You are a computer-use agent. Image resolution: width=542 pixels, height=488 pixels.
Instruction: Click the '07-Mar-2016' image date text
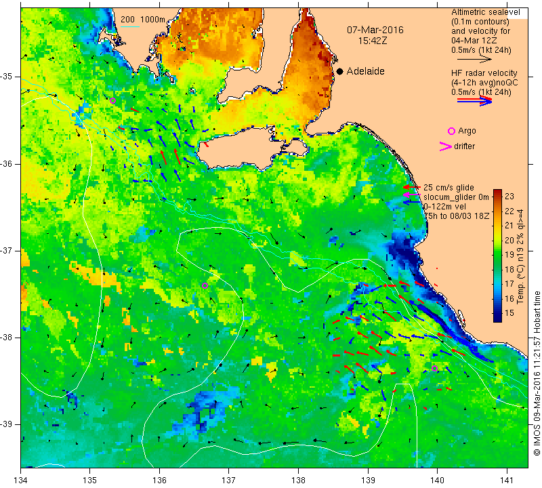(x=375, y=30)
